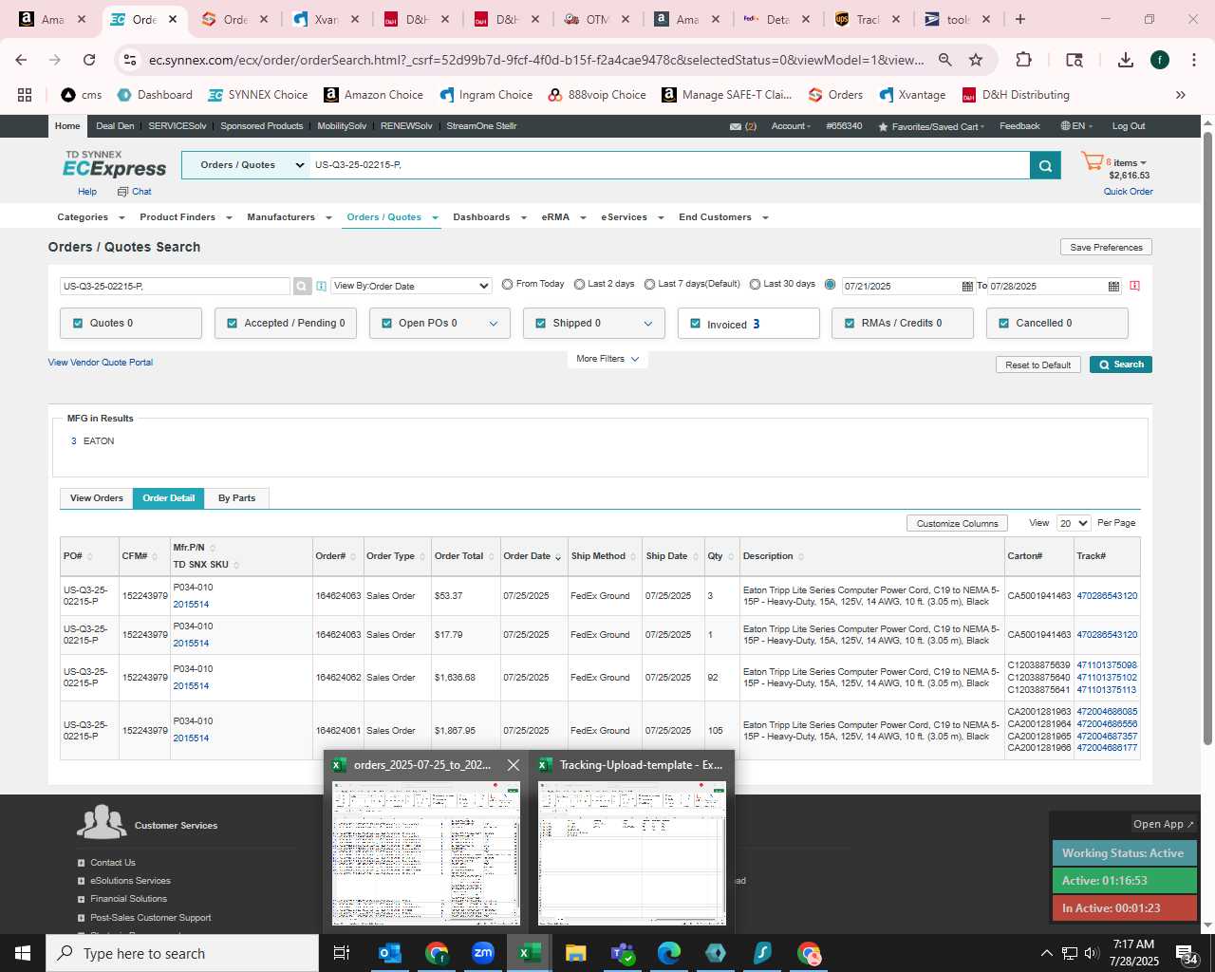Open the Orders / Quotes search-type dropdown
1215x972 pixels.
[x=246, y=165]
